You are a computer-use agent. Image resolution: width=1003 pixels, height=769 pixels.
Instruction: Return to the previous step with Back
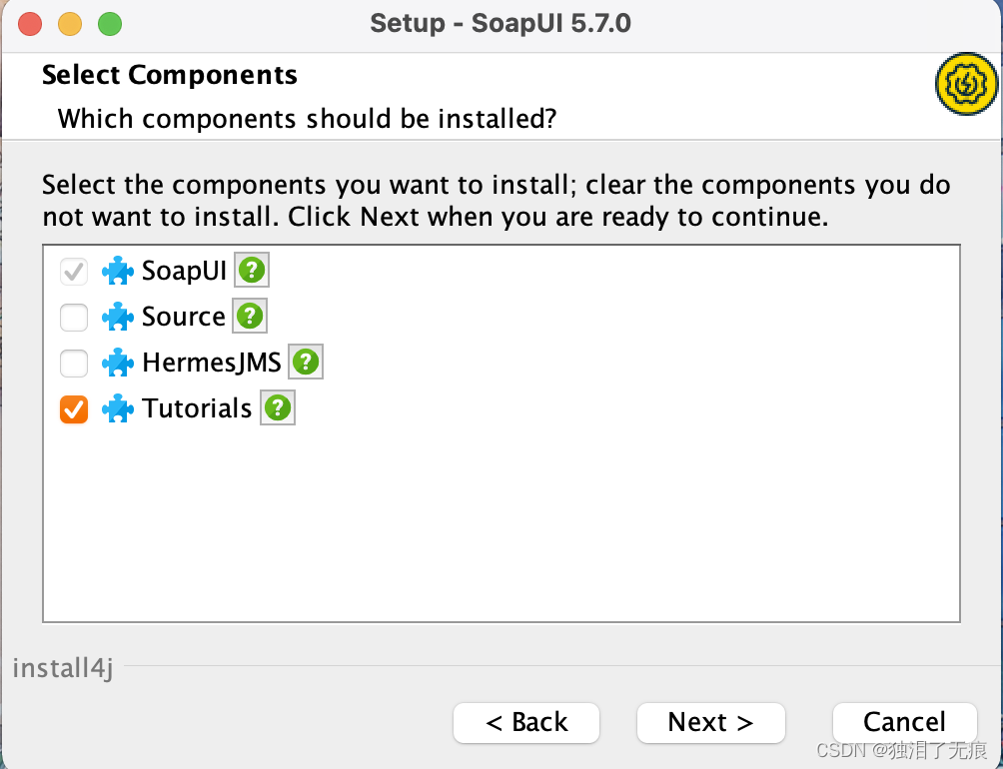click(526, 723)
